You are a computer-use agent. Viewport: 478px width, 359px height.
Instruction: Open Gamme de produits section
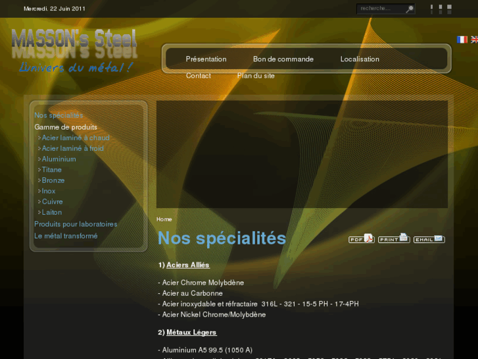pos(66,127)
